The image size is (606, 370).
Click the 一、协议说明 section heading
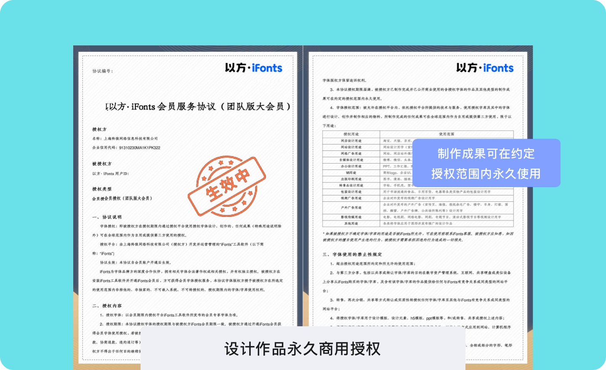(107, 217)
